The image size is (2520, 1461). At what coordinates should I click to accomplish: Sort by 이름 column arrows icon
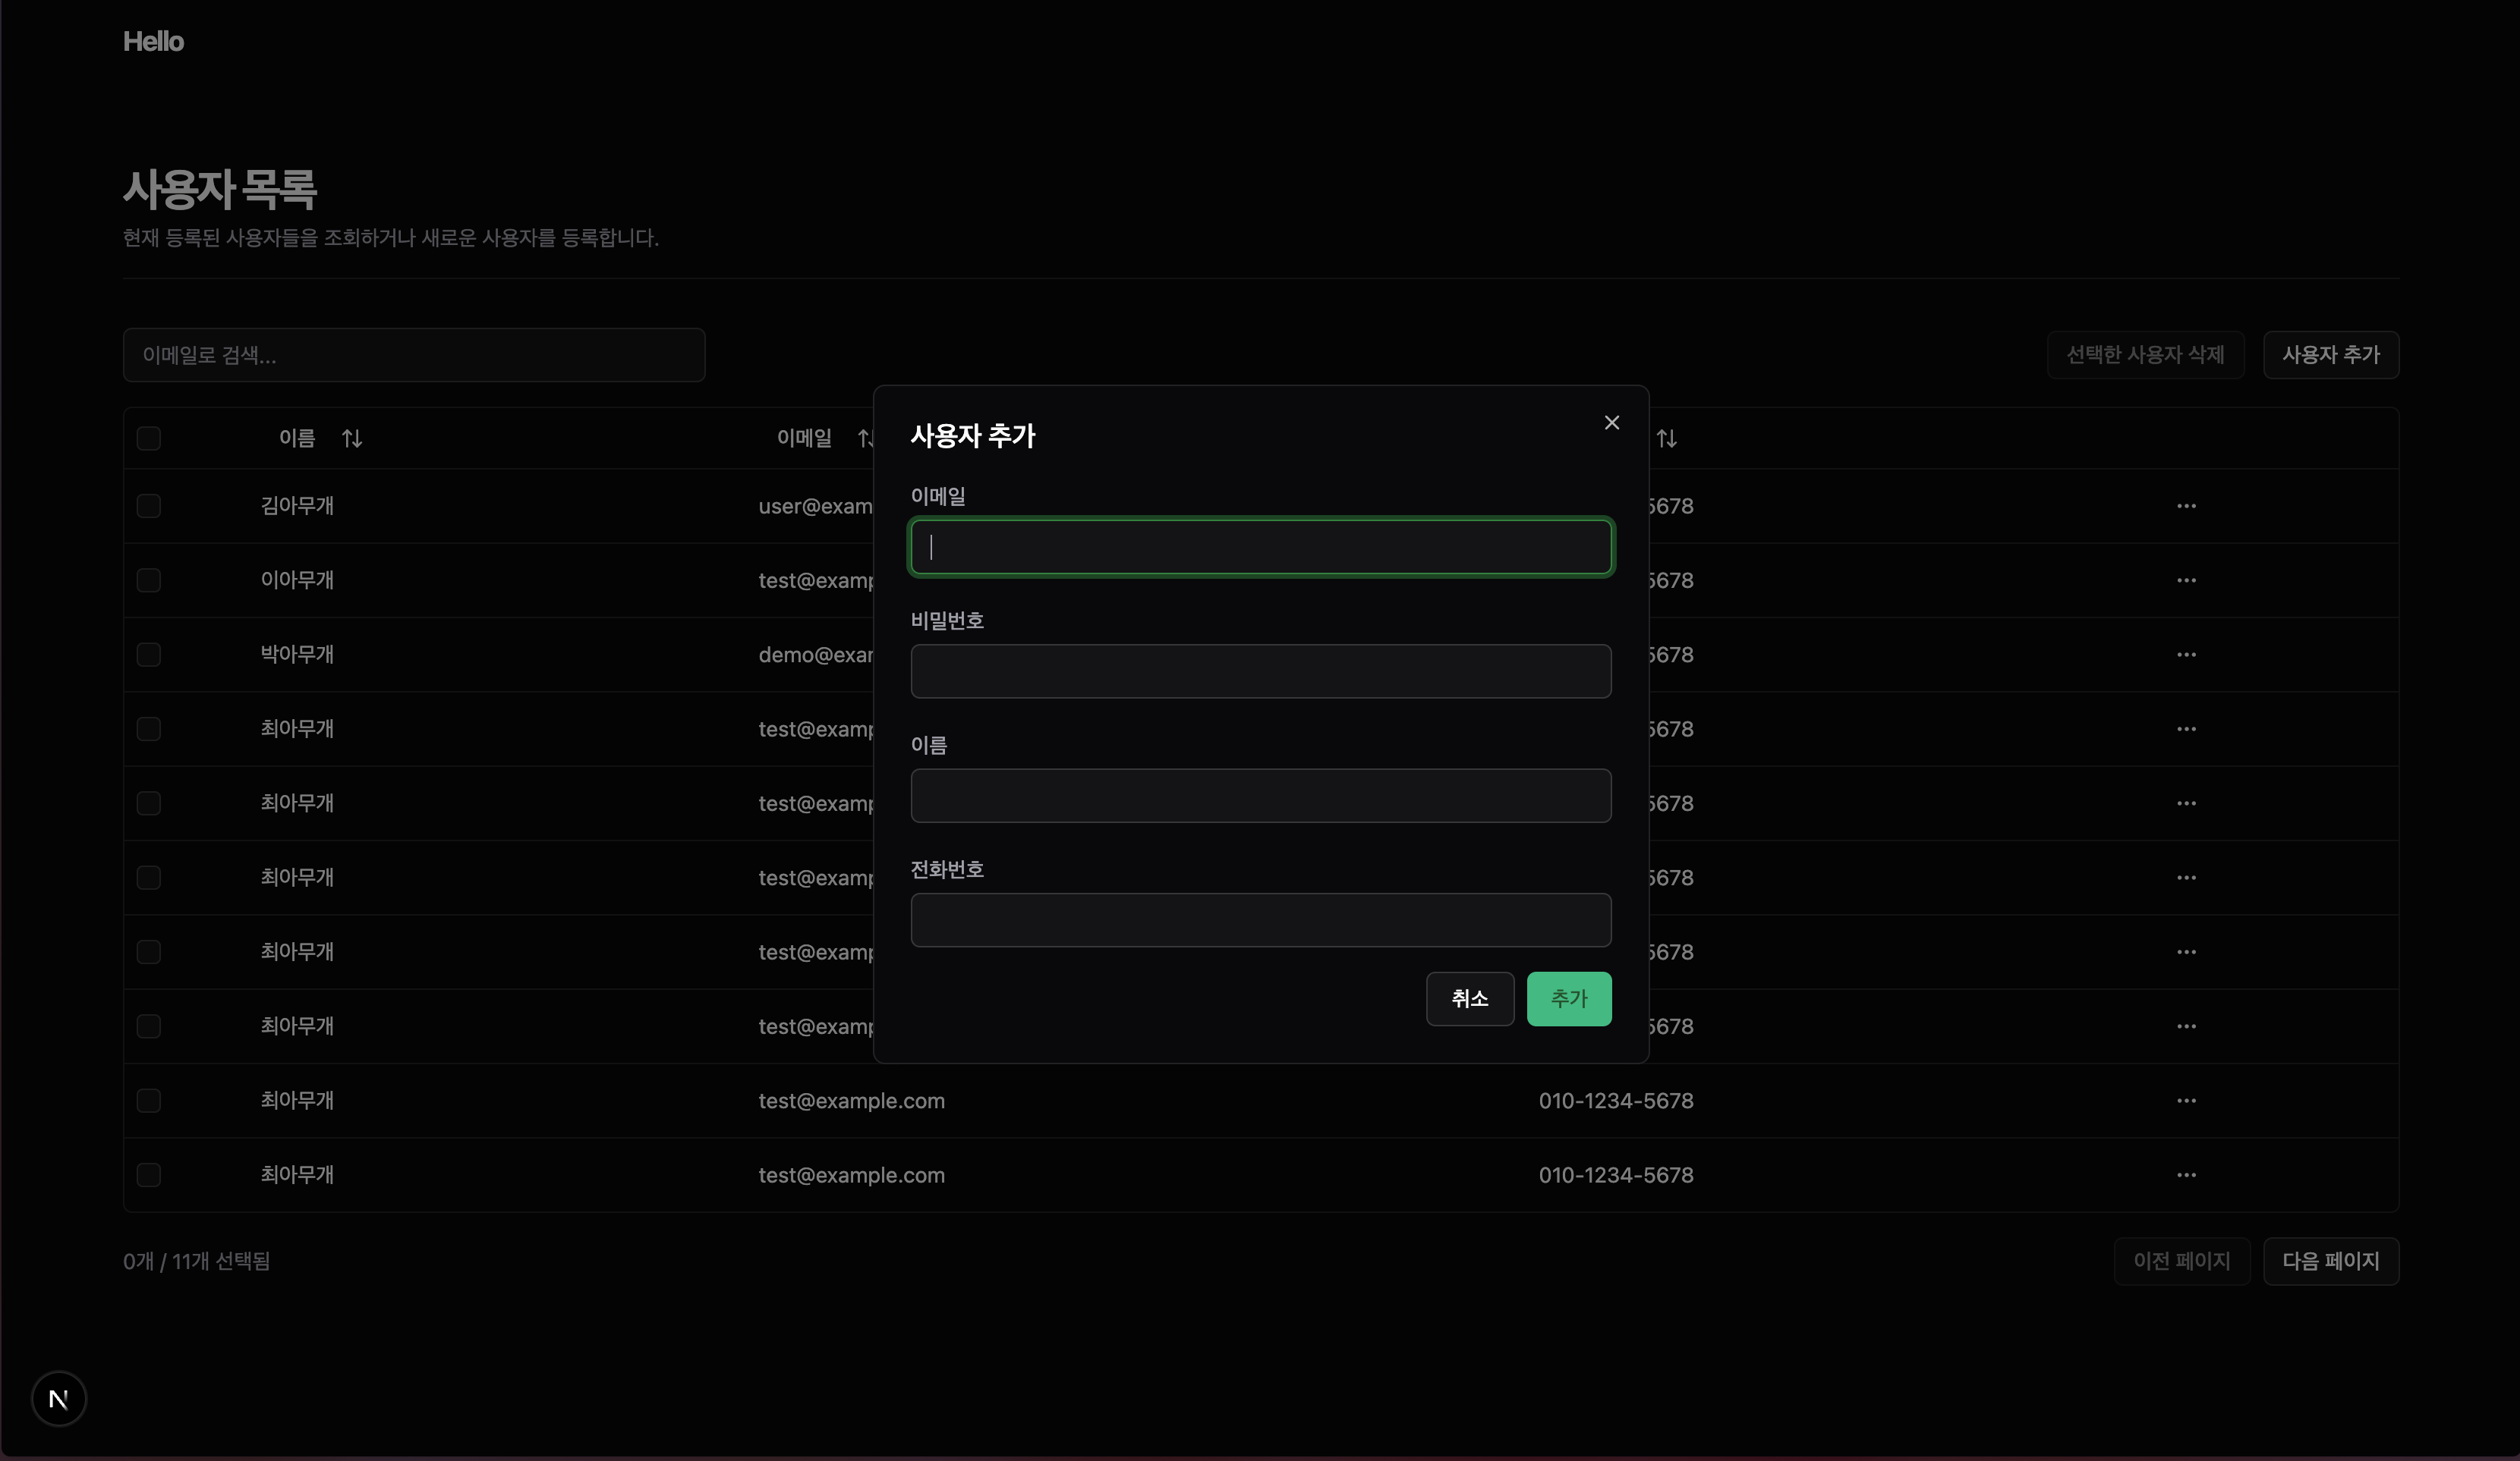pos(352,438)
